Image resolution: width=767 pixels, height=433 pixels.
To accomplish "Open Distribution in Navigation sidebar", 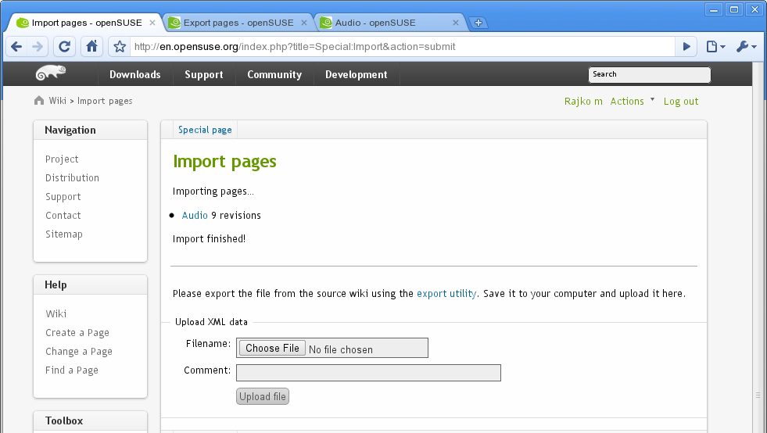I will [73, 177].
